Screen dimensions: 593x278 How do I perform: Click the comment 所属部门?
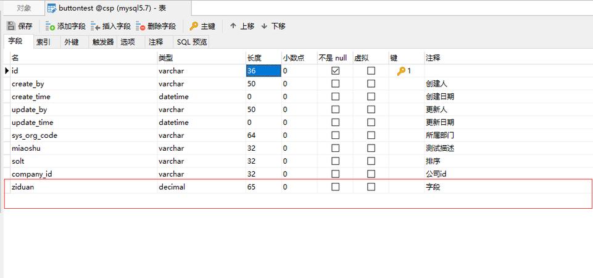tap(440, 135)
